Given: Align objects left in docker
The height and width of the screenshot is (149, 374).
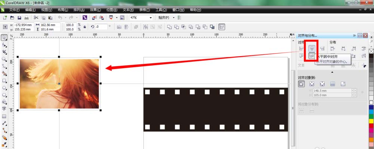Looking at the screenshot, I should click(301, 49).
